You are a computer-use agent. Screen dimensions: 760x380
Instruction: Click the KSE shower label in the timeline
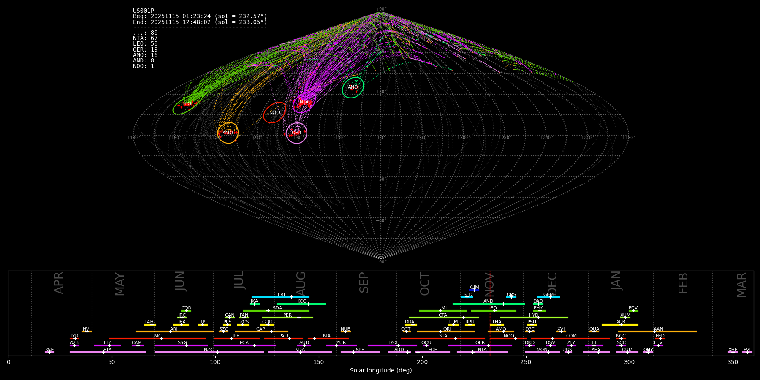click(49, 350)
